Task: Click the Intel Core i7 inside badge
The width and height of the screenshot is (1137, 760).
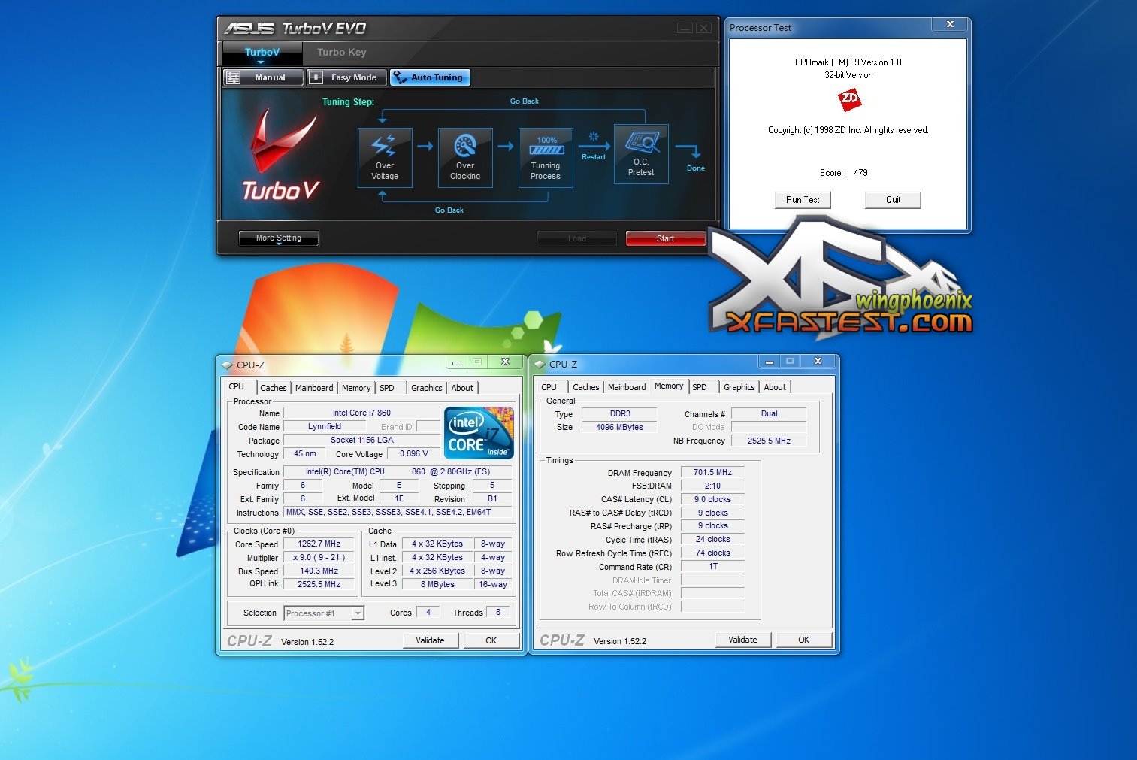Action: click(x=479, y=433)
